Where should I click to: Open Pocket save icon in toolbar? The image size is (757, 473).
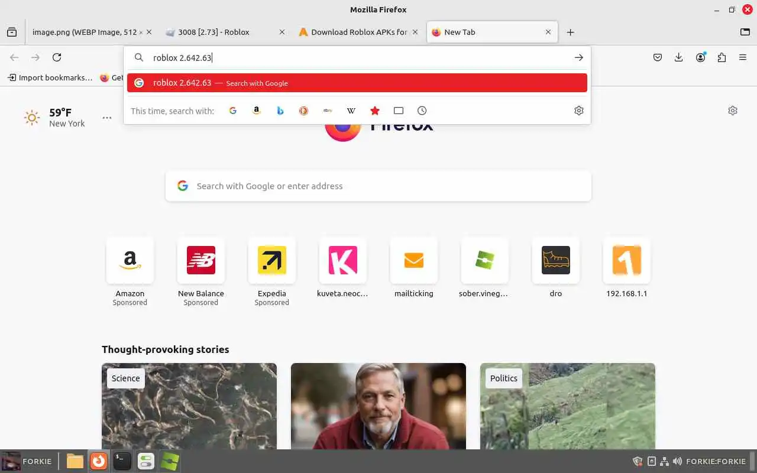coord(658,57)
